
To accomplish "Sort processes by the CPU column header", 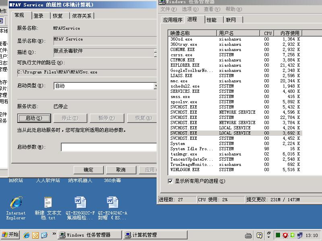I will [x=267, y=33].
